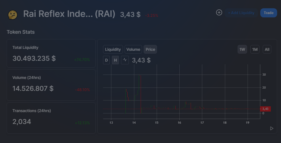Screen dimensions: 281x143
Task: Click the circled plus icon near Add Liquidity
Action: (x=219, y=12)
